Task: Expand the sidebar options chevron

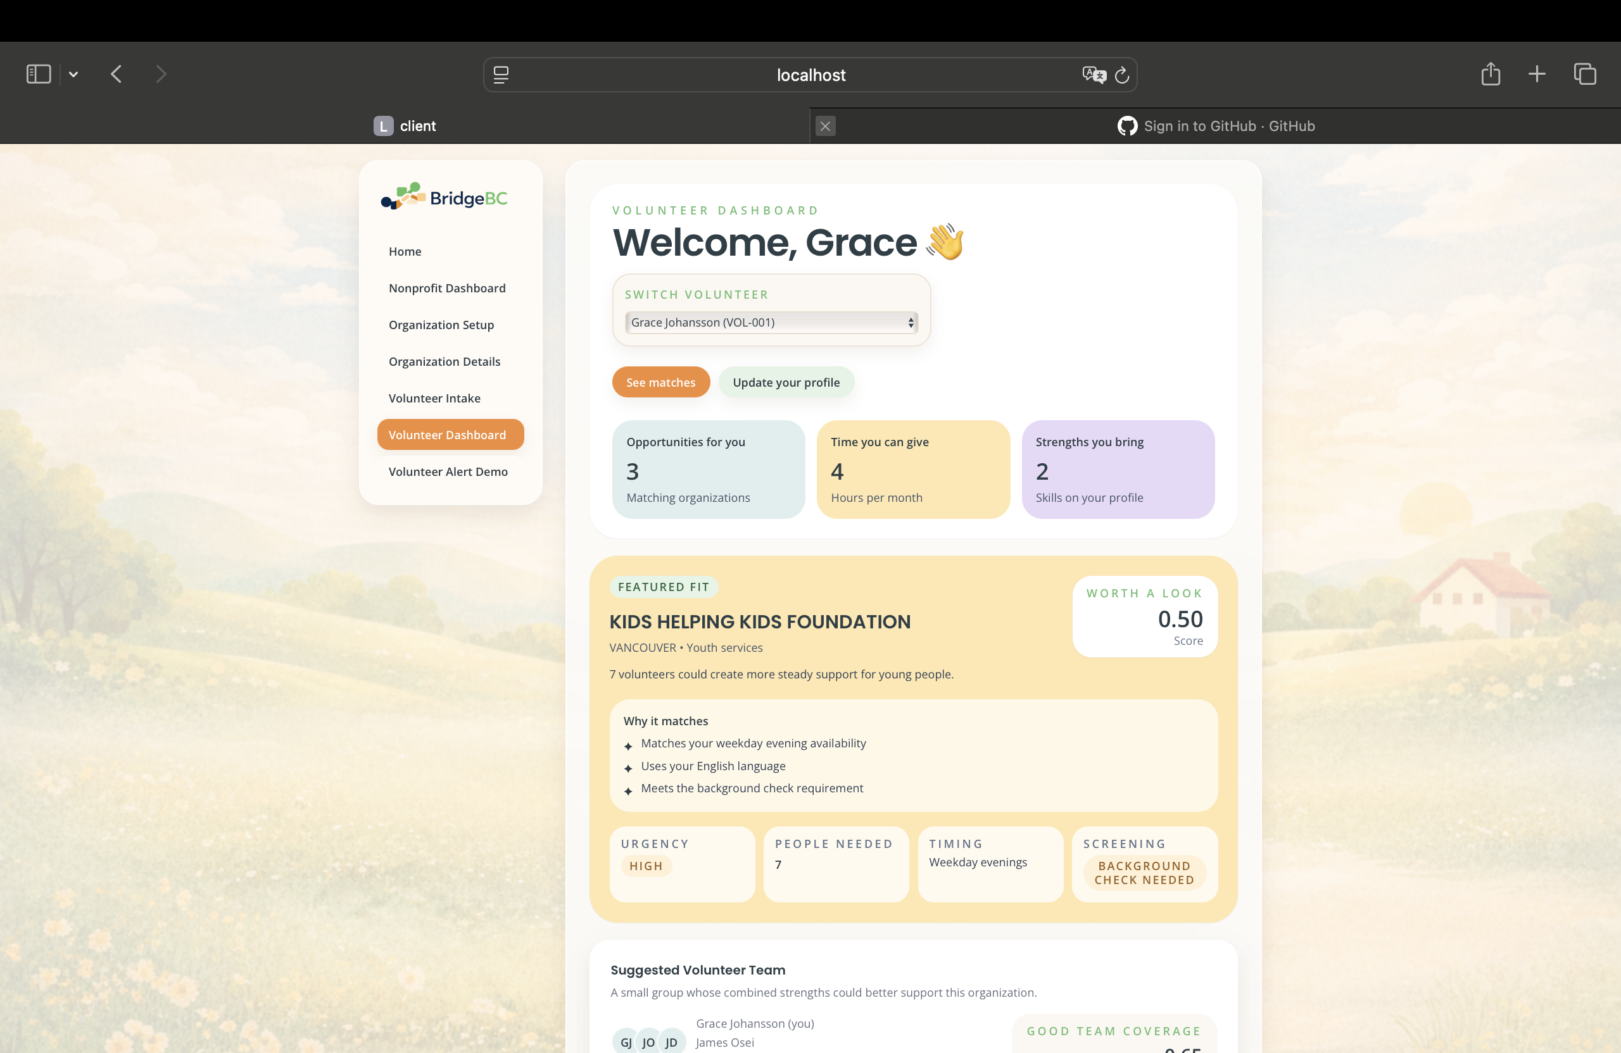Action: point(73,74)
